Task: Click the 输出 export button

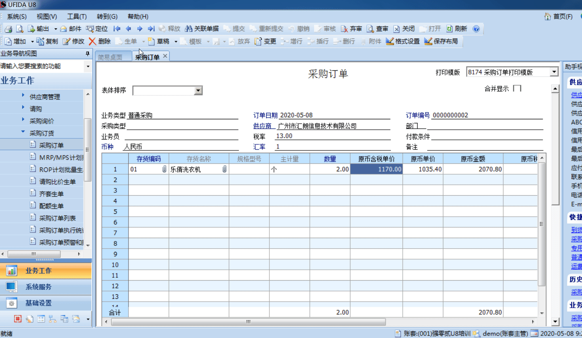Action: coord(38,29)
